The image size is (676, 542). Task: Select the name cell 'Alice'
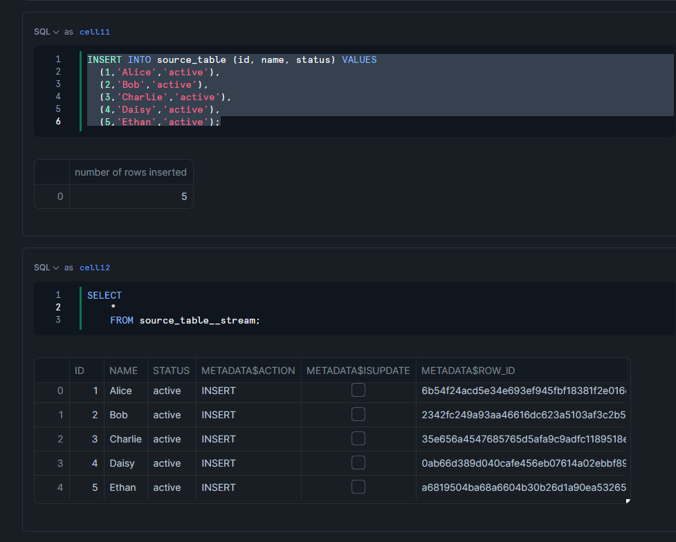[x=125, y=391]
